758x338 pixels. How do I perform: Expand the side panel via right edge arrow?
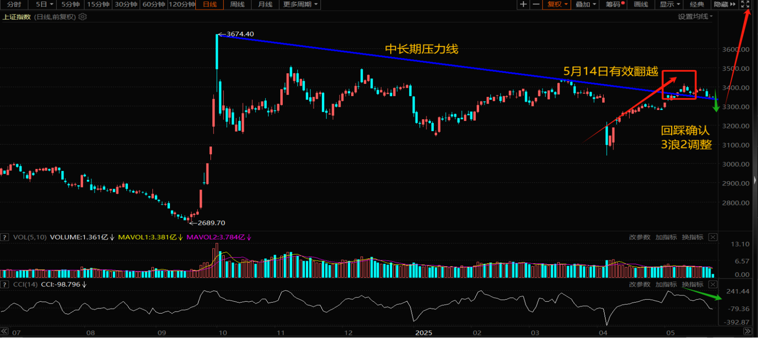tap(755, 180)
